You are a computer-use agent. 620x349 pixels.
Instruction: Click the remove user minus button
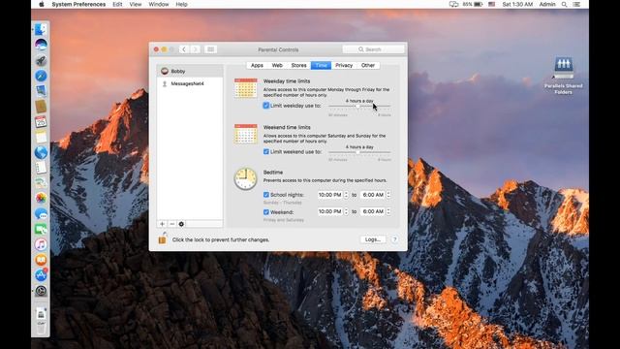tap(172, 224)
